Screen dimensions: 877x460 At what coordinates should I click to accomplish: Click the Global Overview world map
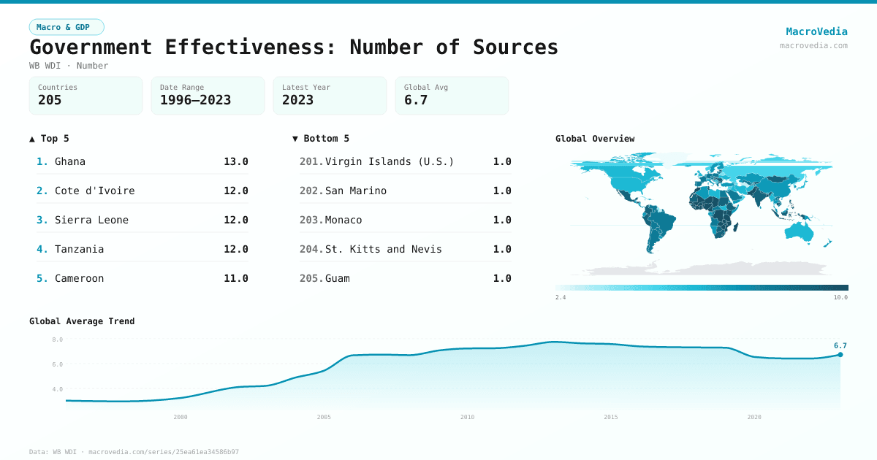(x=700, y=215)
